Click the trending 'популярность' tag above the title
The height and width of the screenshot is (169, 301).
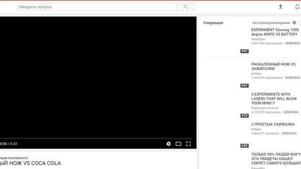pyautogui.click(x=14, y=158)
